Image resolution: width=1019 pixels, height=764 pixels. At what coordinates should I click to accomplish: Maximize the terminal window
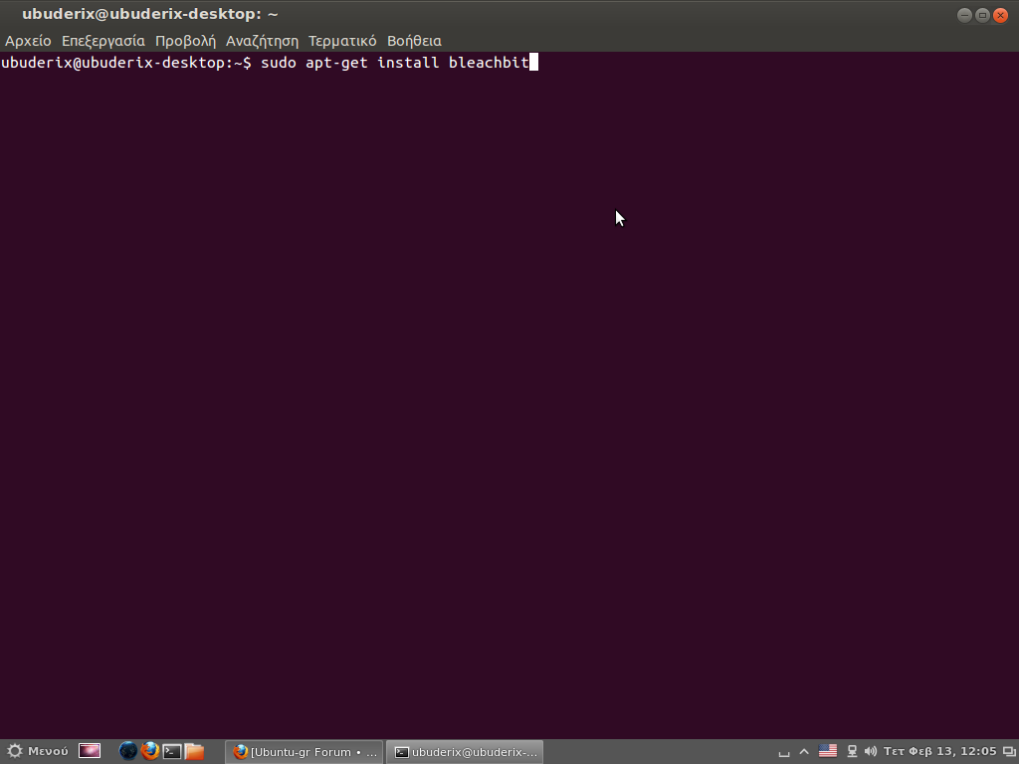tap(982, 15)
